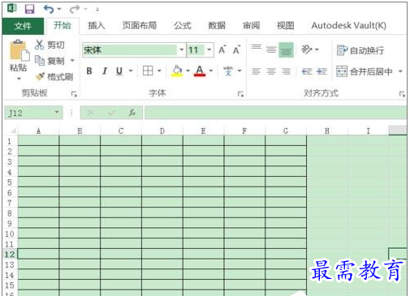
Task: Open the Copy dropdown arrow
Action: point(72,60)
